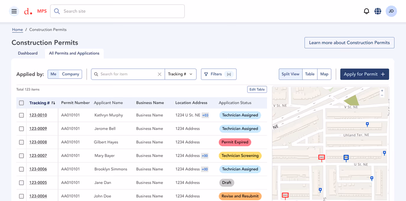Click the Search for item input field

point(127,74)
